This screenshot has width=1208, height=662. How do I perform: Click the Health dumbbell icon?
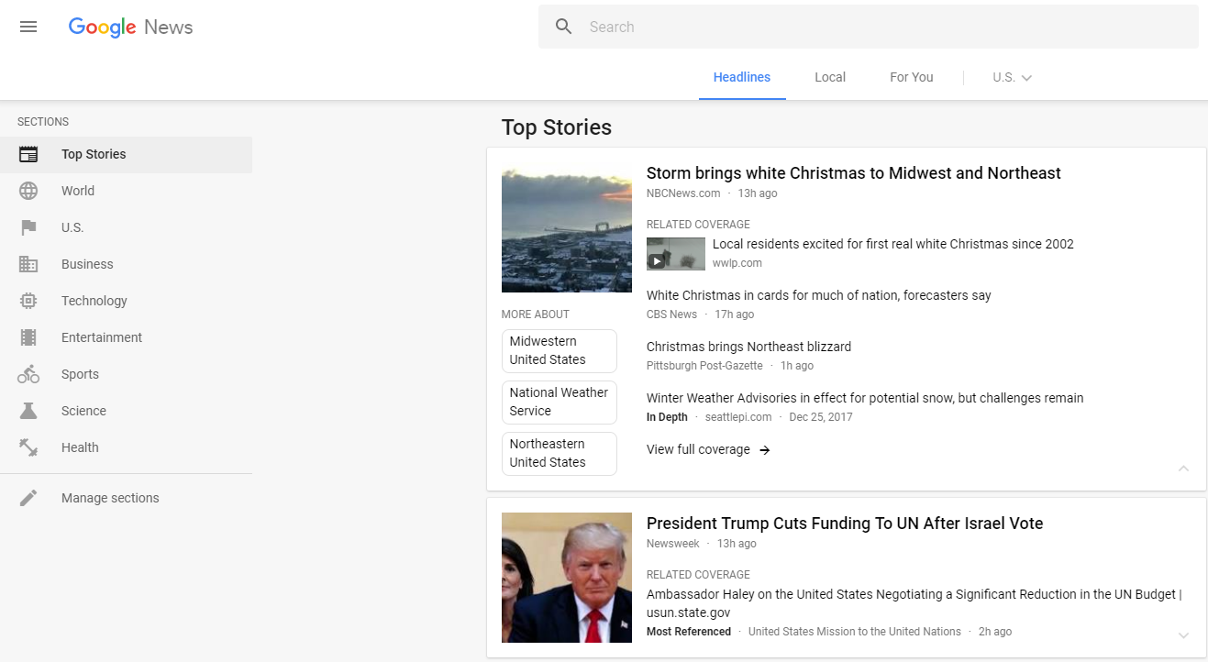point(28,447)
